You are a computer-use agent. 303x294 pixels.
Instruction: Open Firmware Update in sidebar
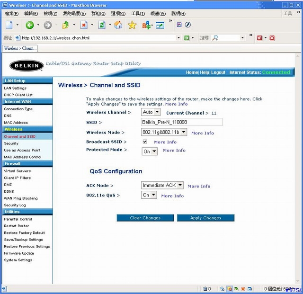coord(19,253)
